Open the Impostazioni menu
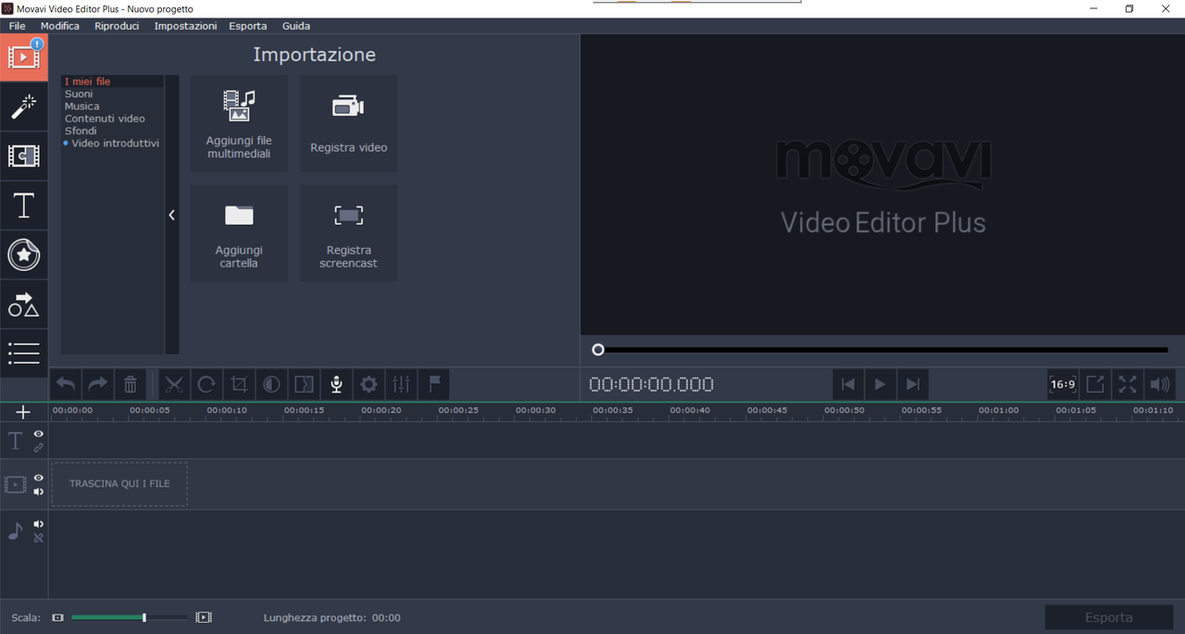Image resolution: width=1185 pixels, height=634 pixels. [x=185, y=26]
